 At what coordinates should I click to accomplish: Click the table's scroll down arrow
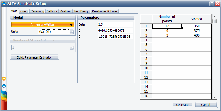coord(215,97)
